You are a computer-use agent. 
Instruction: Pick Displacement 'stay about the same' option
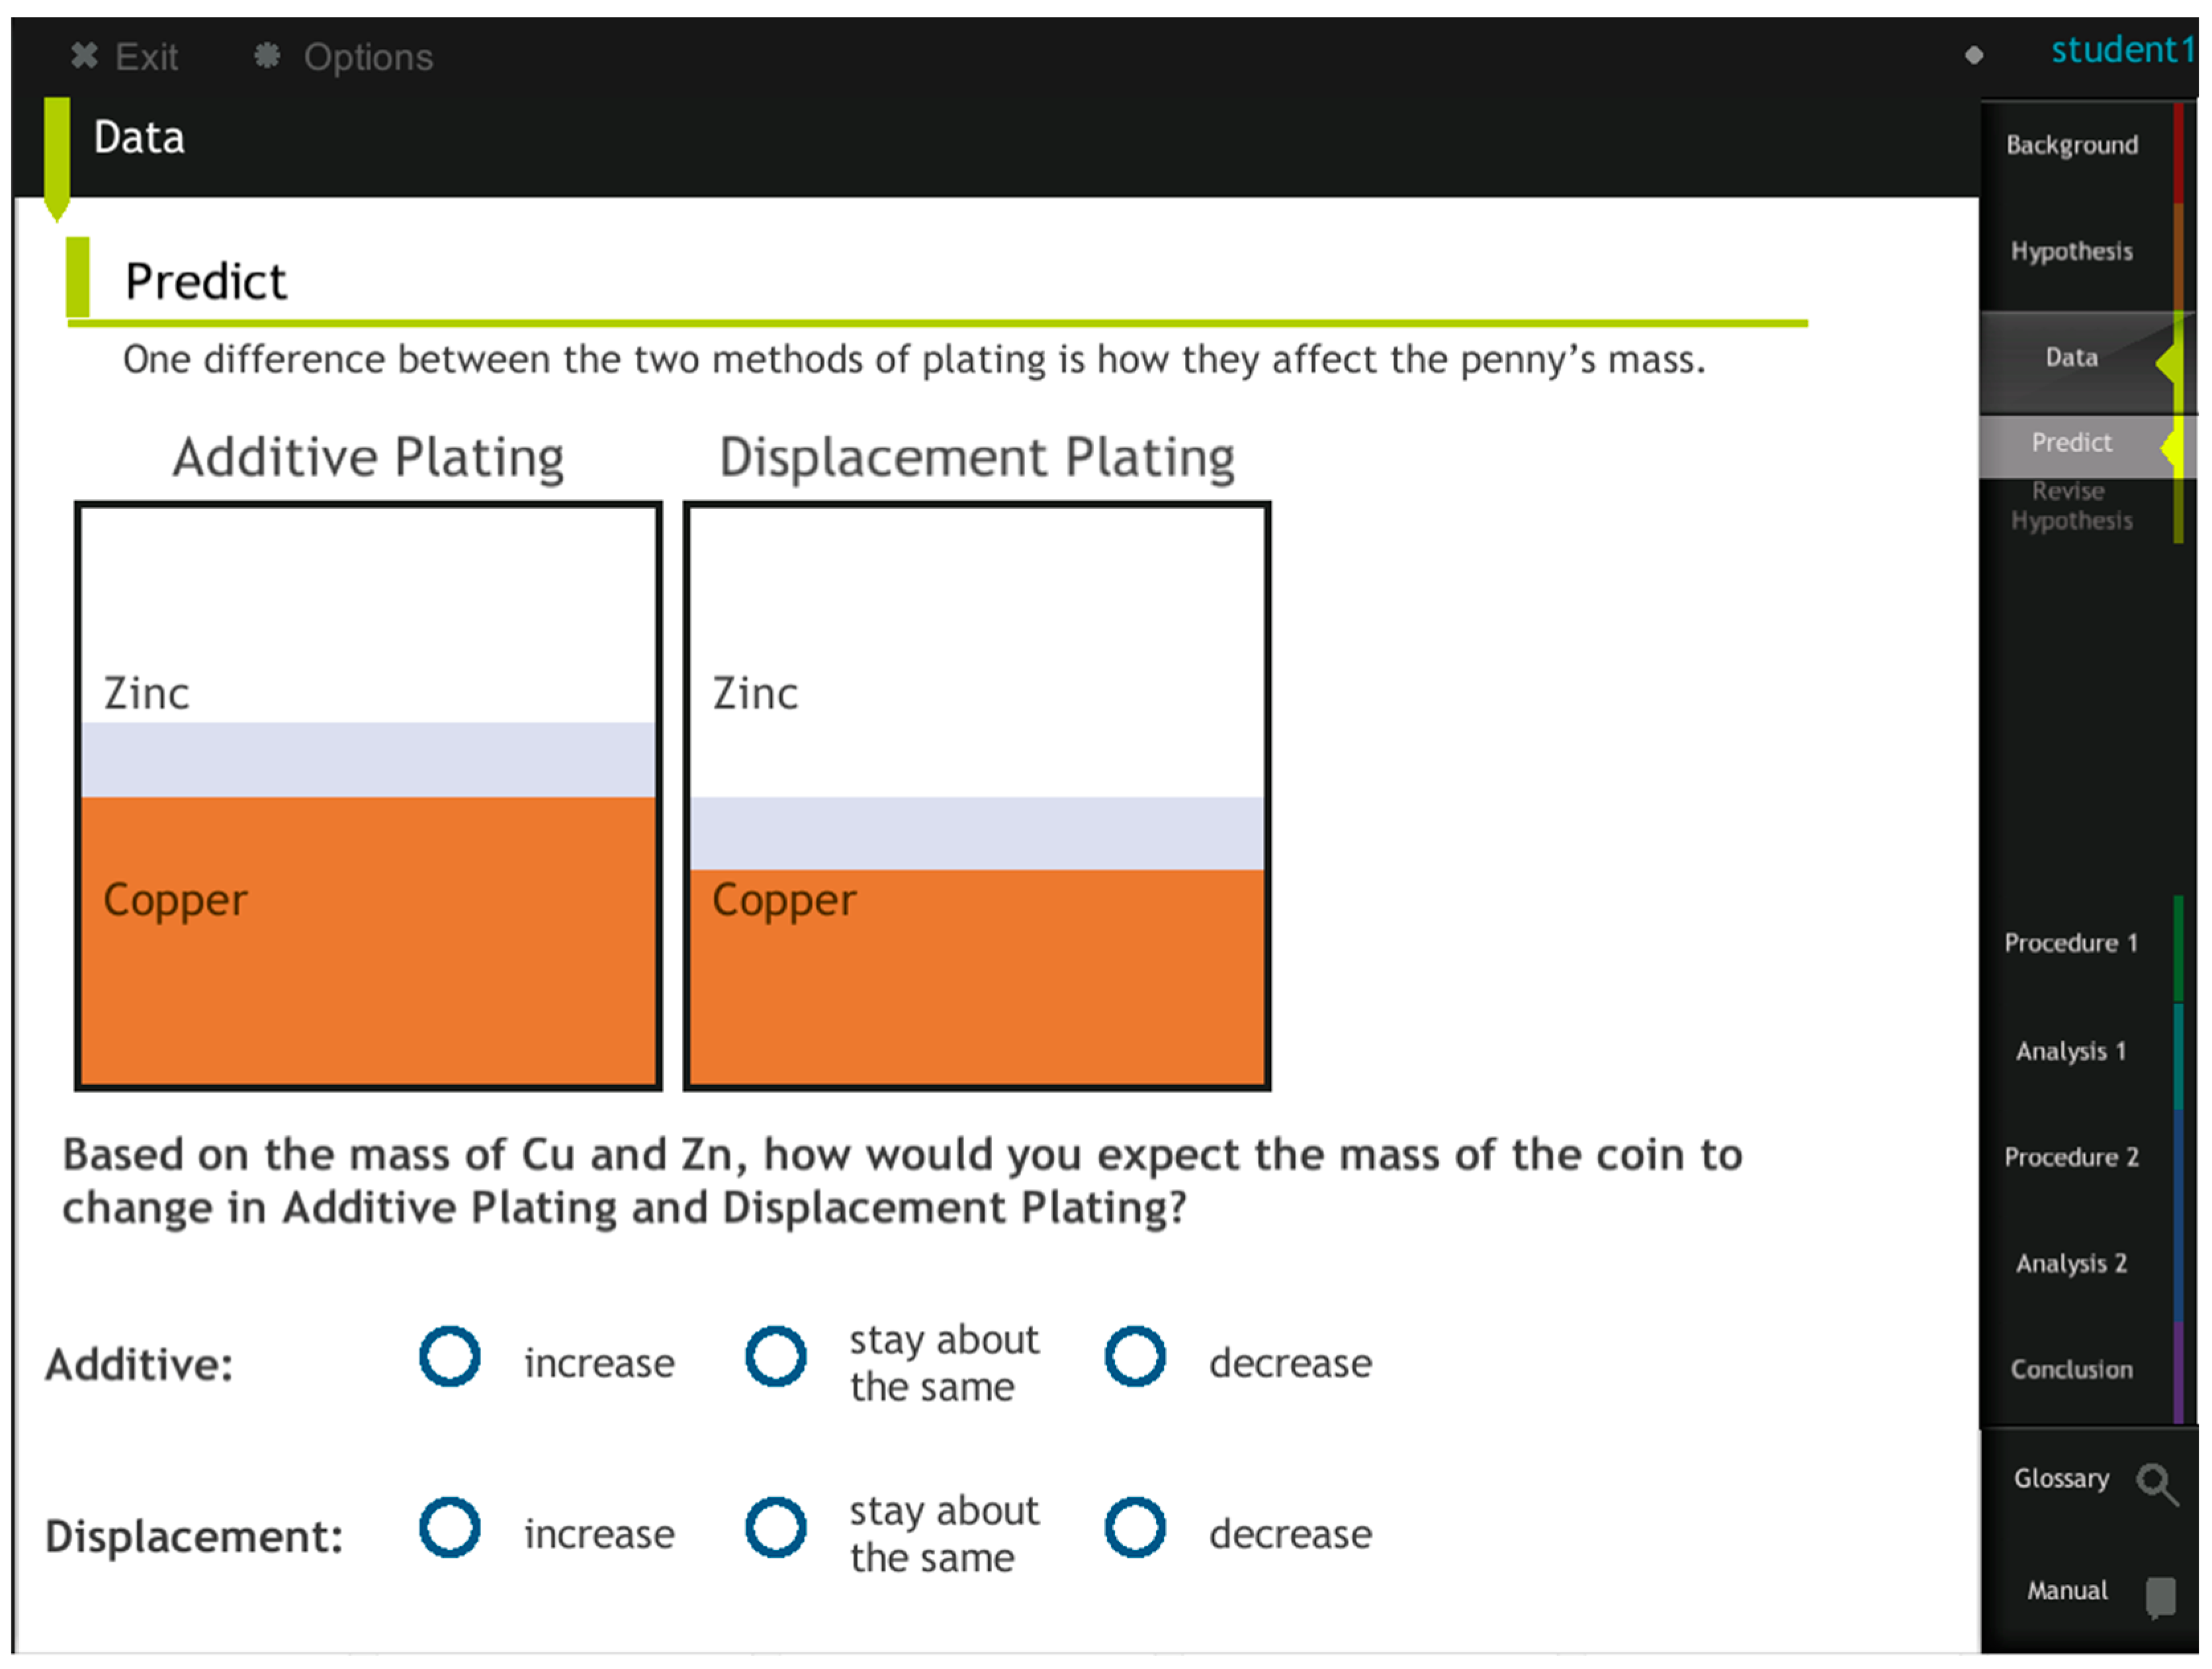click(x=776, y=1528)
